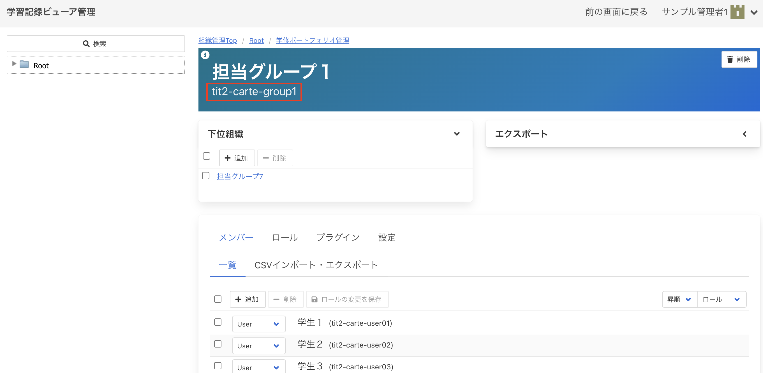Switch to the メンバー tab
This screenshot has height=373, width=763.
pyautogui.click(x=236, y=237)
